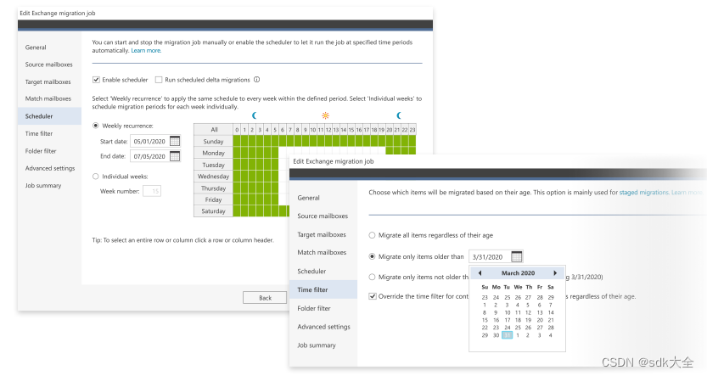707x376 pixels.
Task: Select the Individual weeks radio button
Action: 96,177
